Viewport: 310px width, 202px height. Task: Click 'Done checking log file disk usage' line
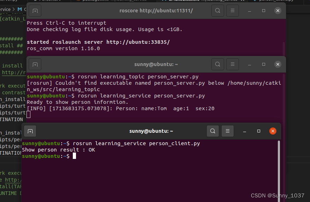click(x=104, y=29)
